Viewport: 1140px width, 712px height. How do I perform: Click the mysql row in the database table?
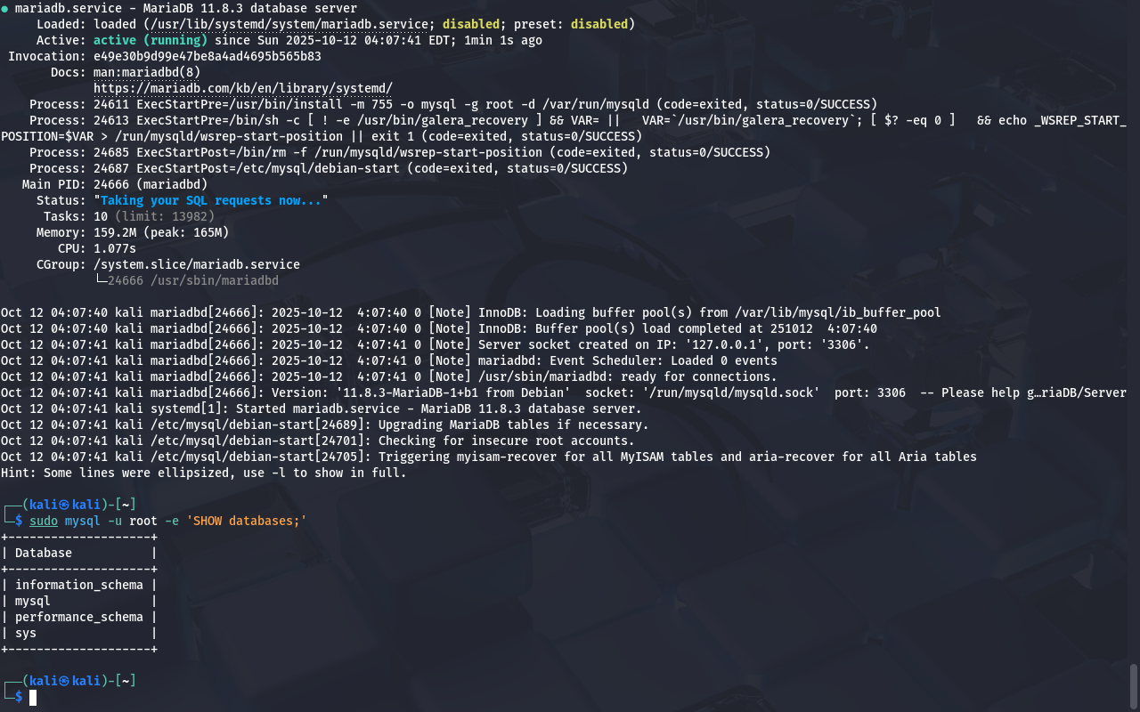coord(33,601)
